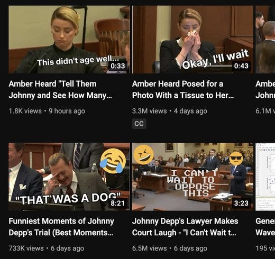Open the partially visible chart thumbnail at bottom right

[x=265, y=177]
